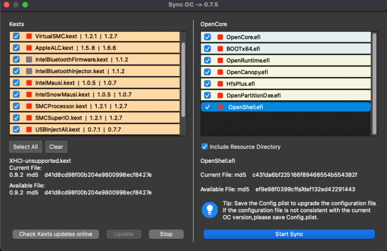The image size is (387, 251).
Task: Select OpenPartitionDxe.efi row text
Action: coord(253,95)
